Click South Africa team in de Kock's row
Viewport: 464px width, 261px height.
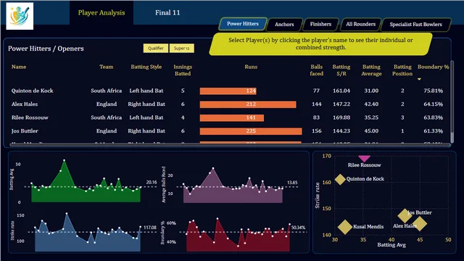[107, 91]
